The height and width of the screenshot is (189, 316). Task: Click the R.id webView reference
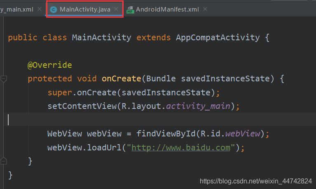pyautogui.click(x=243, y=134)
